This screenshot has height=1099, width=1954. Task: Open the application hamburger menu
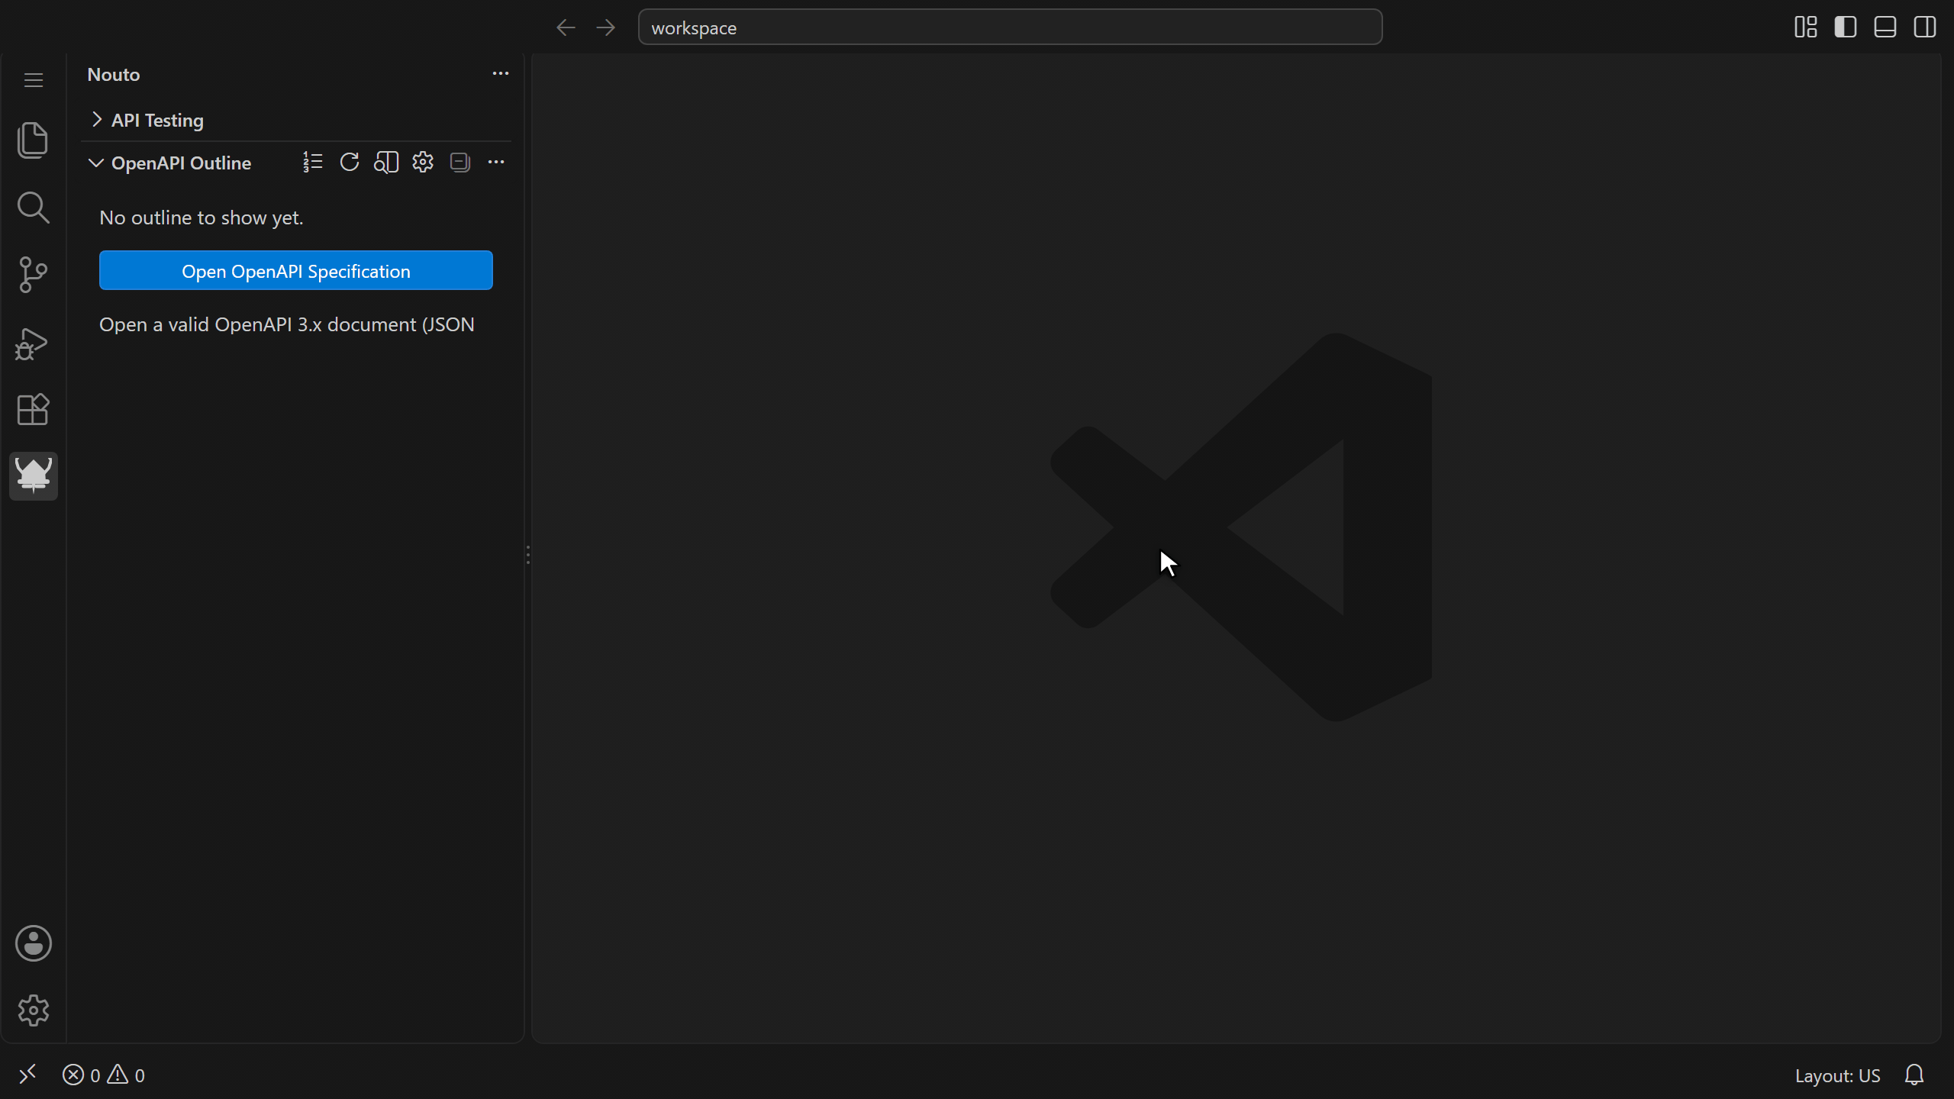click(33, 79)
